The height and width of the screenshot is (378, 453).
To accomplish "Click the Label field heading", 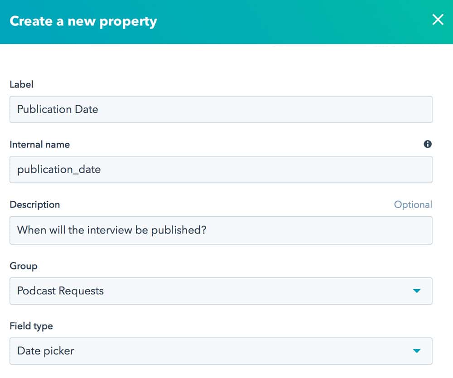I will pos(21,84).
